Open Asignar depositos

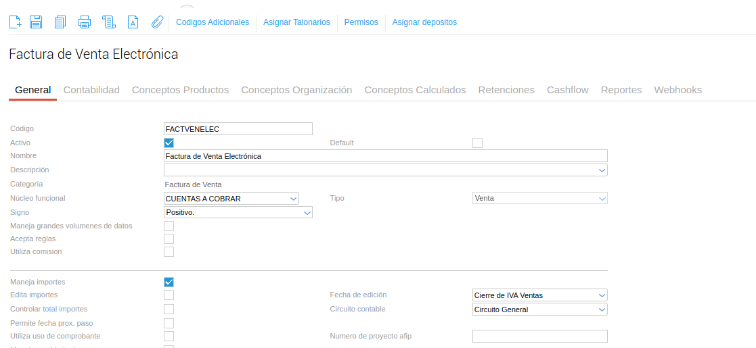tap(424, 22)
